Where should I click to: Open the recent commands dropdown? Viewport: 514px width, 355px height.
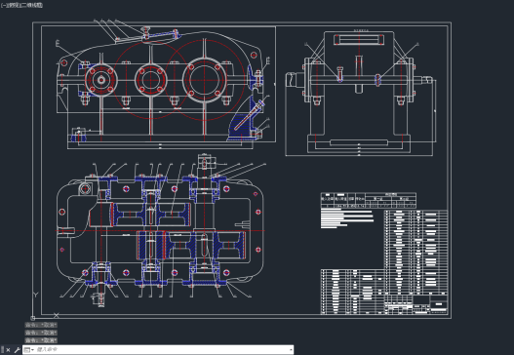point(29,350)
